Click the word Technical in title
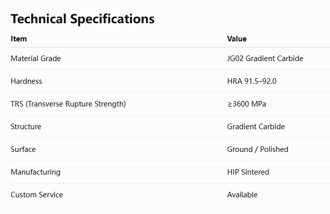Image resolution: width=330 pixels, height=214 pixels. coord(38,19)
